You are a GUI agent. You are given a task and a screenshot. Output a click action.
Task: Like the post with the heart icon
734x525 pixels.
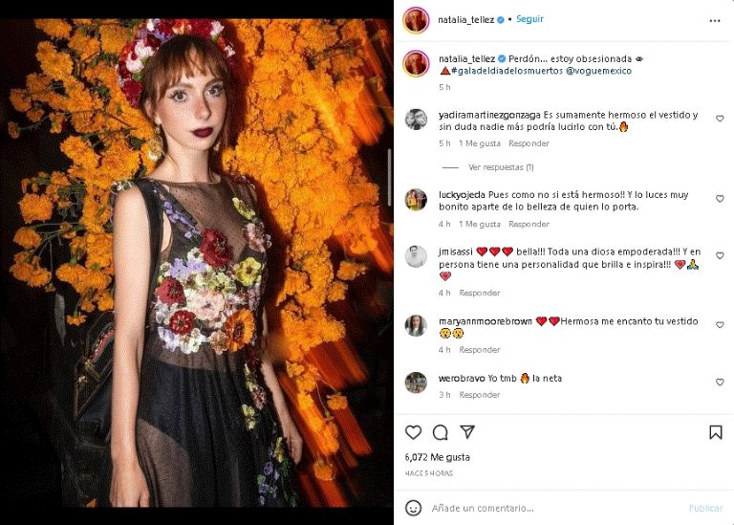tap(413, 432)
